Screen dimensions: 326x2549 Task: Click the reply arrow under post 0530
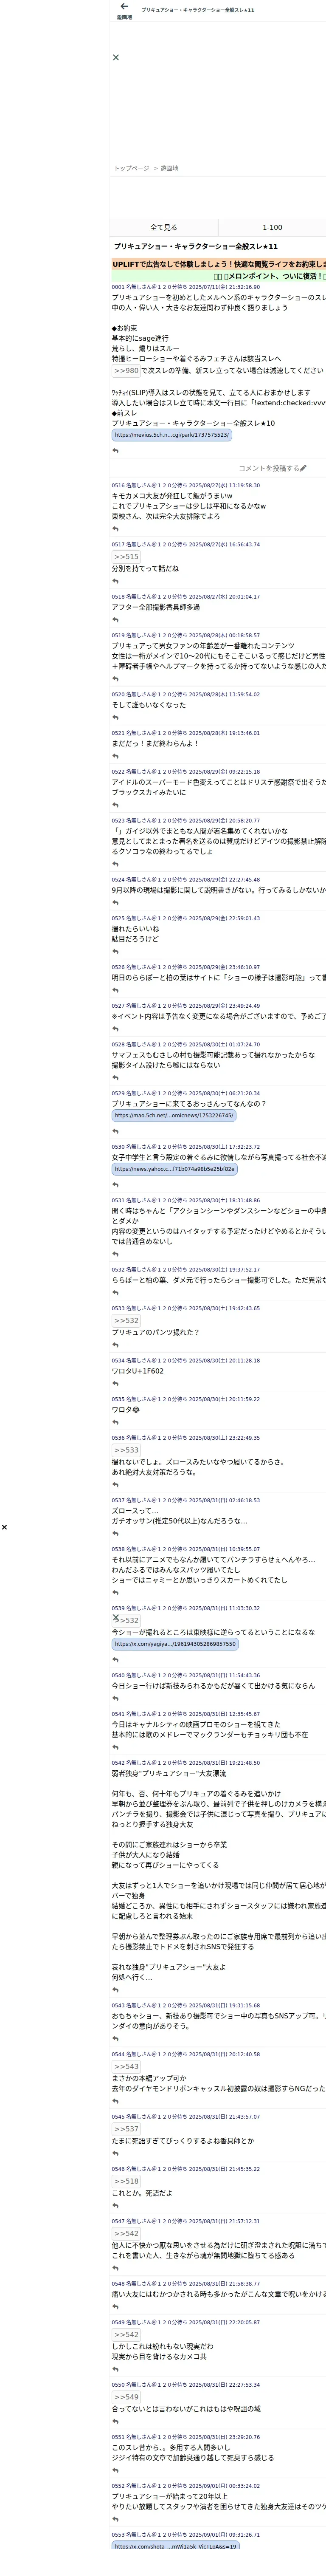tap(115, 1185)
